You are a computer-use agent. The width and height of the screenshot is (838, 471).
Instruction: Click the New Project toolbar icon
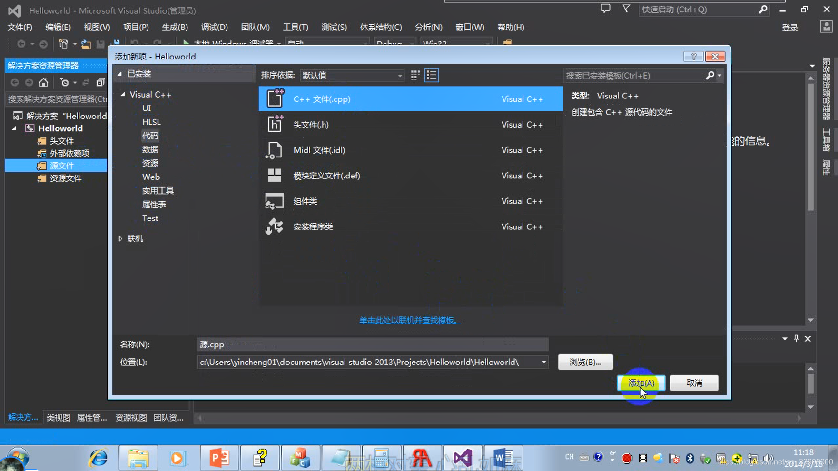[63, 44]
